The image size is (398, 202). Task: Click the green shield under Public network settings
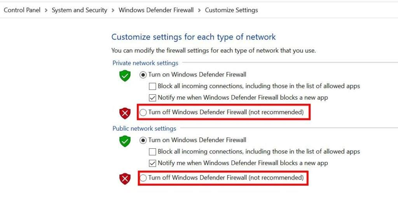click(x=125, y=141)
